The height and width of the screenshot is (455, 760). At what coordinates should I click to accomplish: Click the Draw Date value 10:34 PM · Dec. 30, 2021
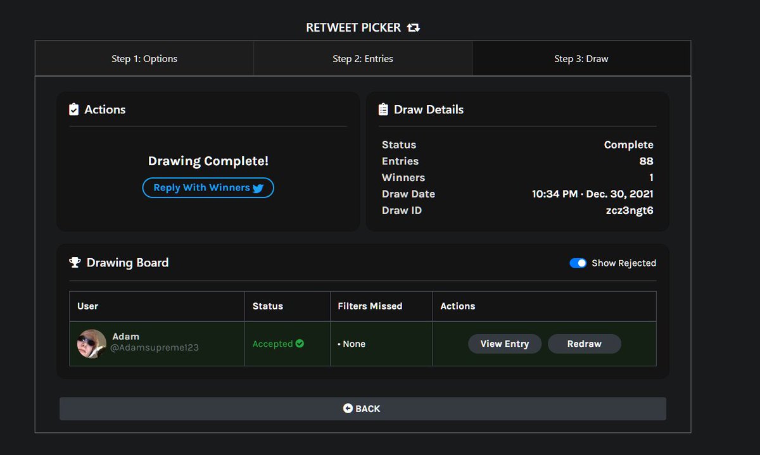(593, 194)
